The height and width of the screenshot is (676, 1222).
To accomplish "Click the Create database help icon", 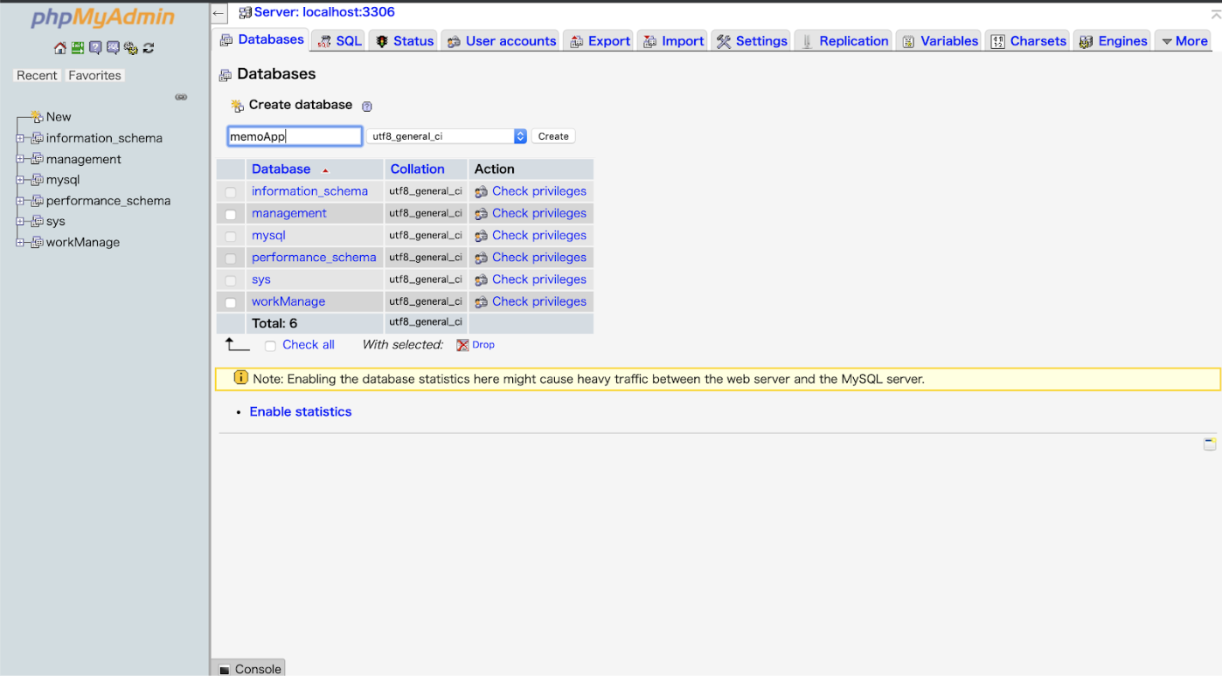I will pyautogui.click(x=367, y=107).
